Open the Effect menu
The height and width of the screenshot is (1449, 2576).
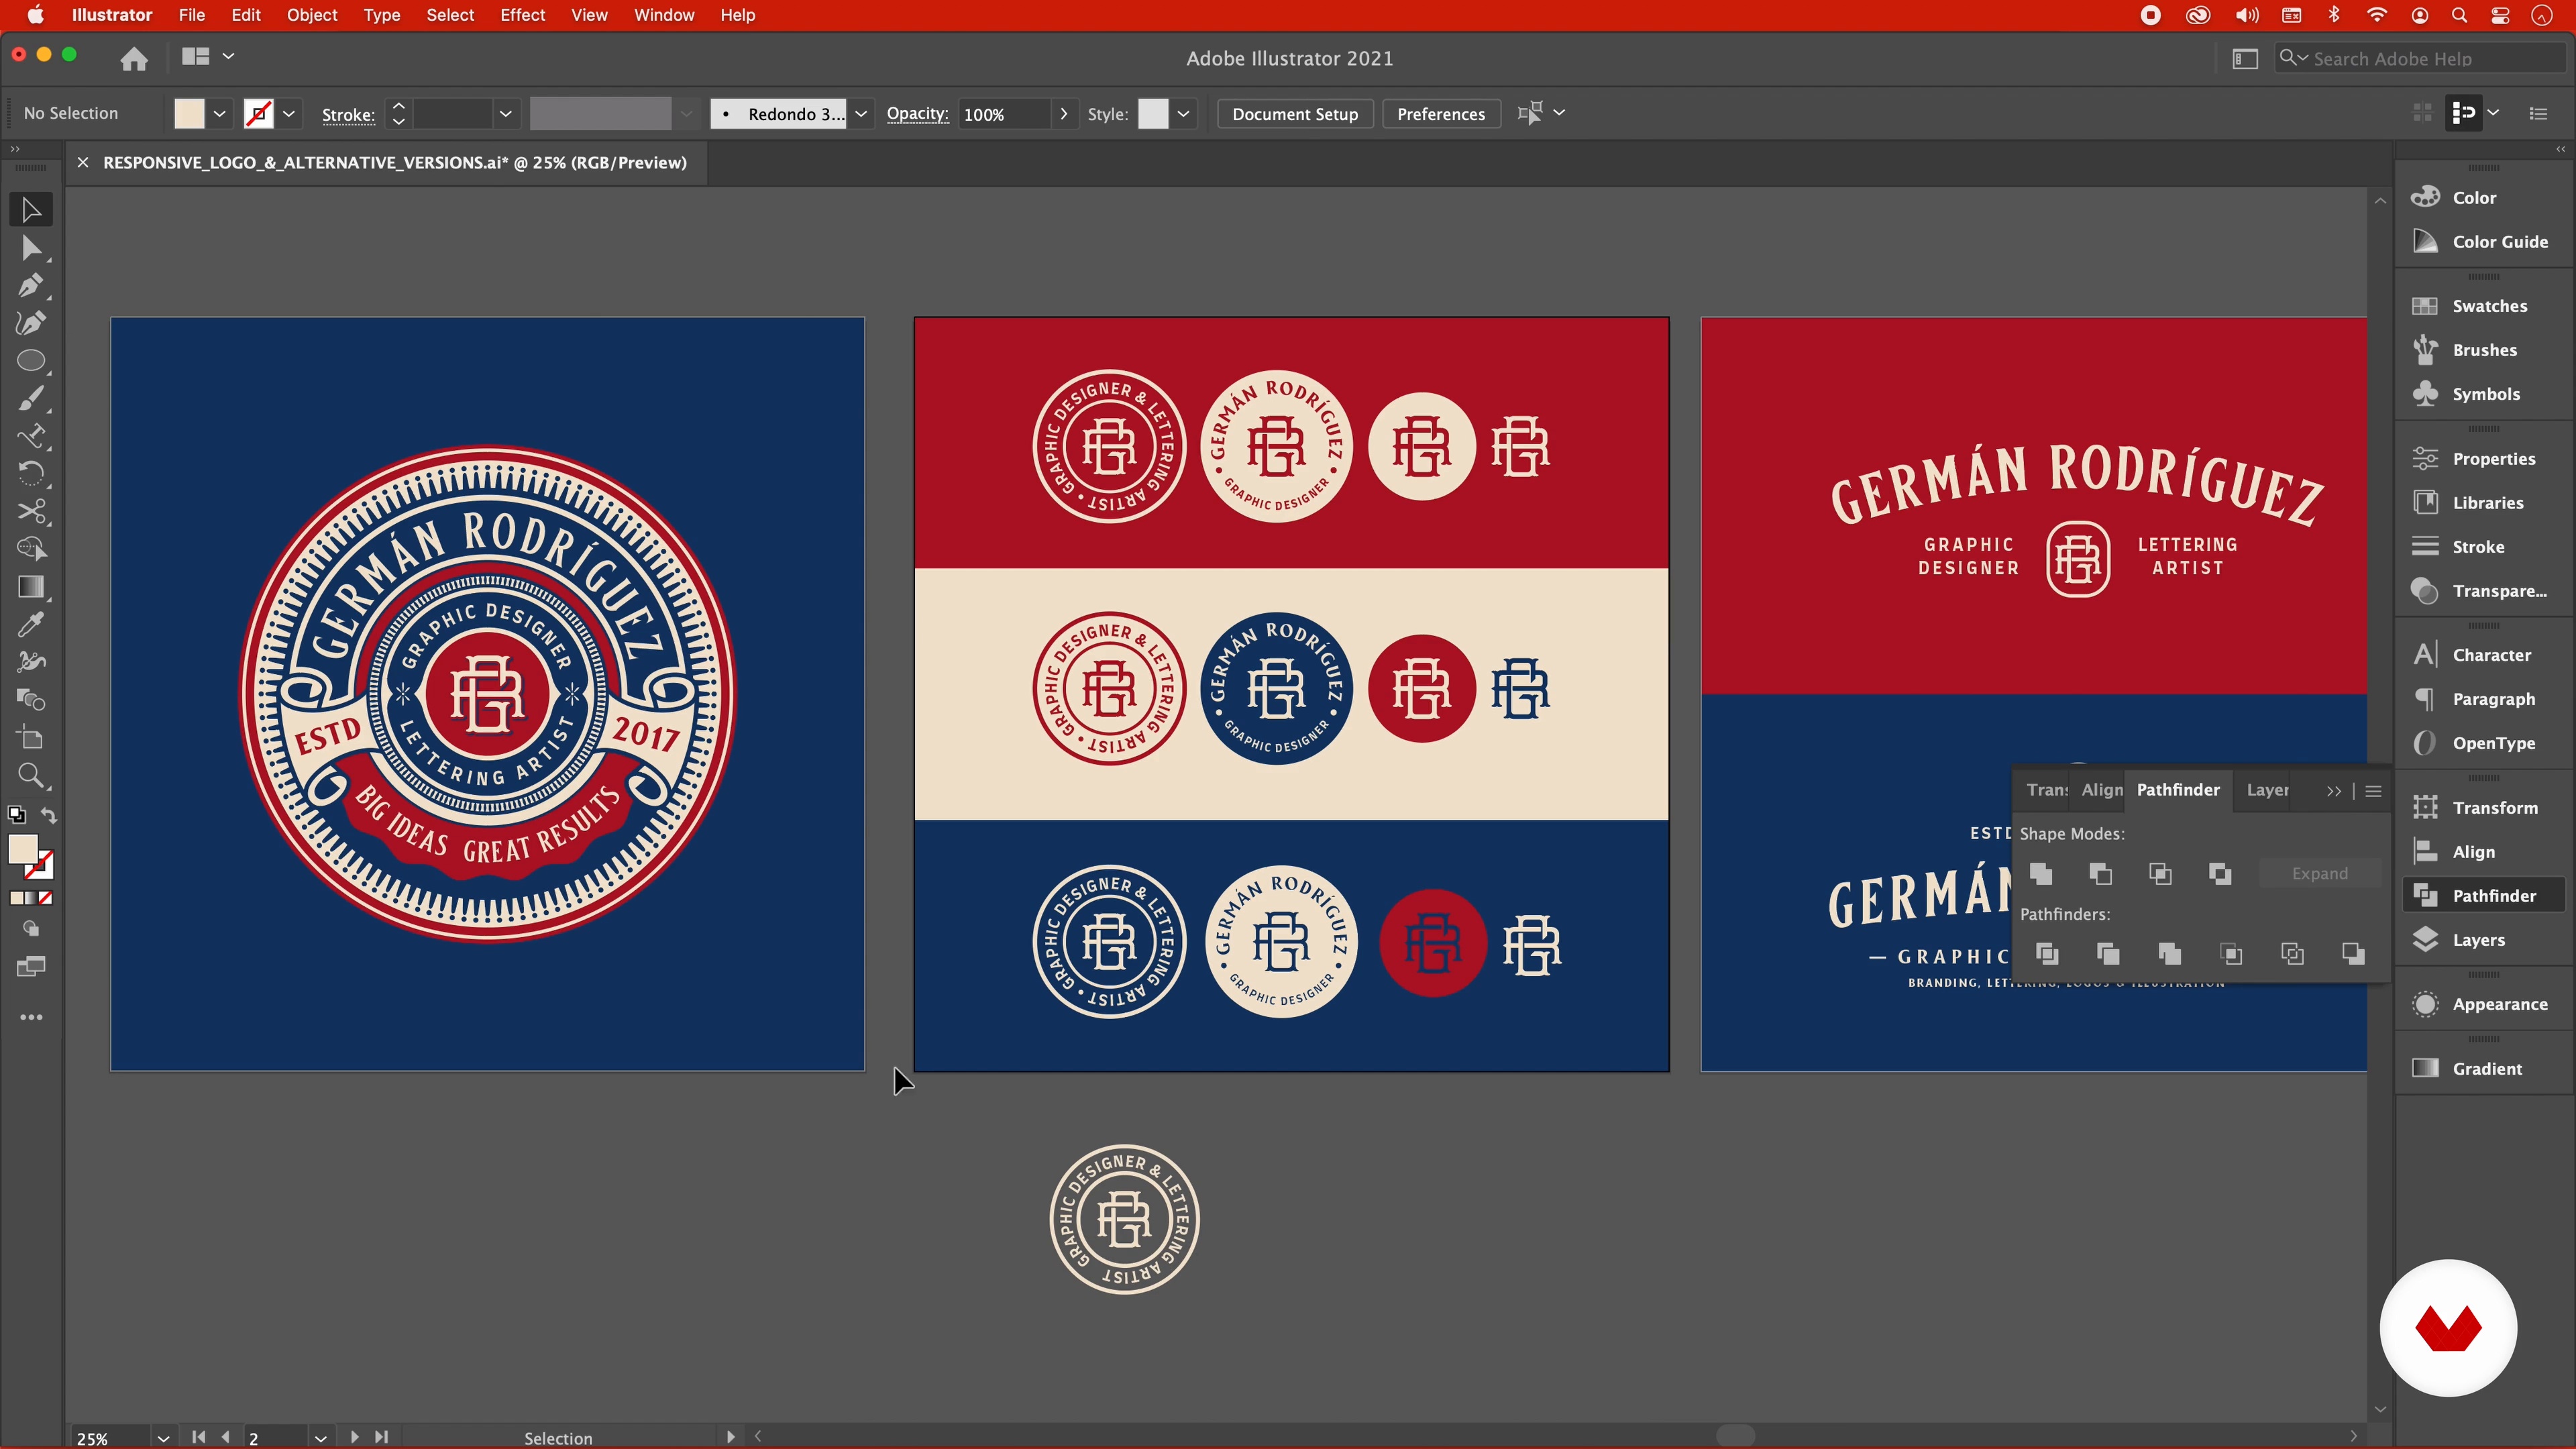522,15
